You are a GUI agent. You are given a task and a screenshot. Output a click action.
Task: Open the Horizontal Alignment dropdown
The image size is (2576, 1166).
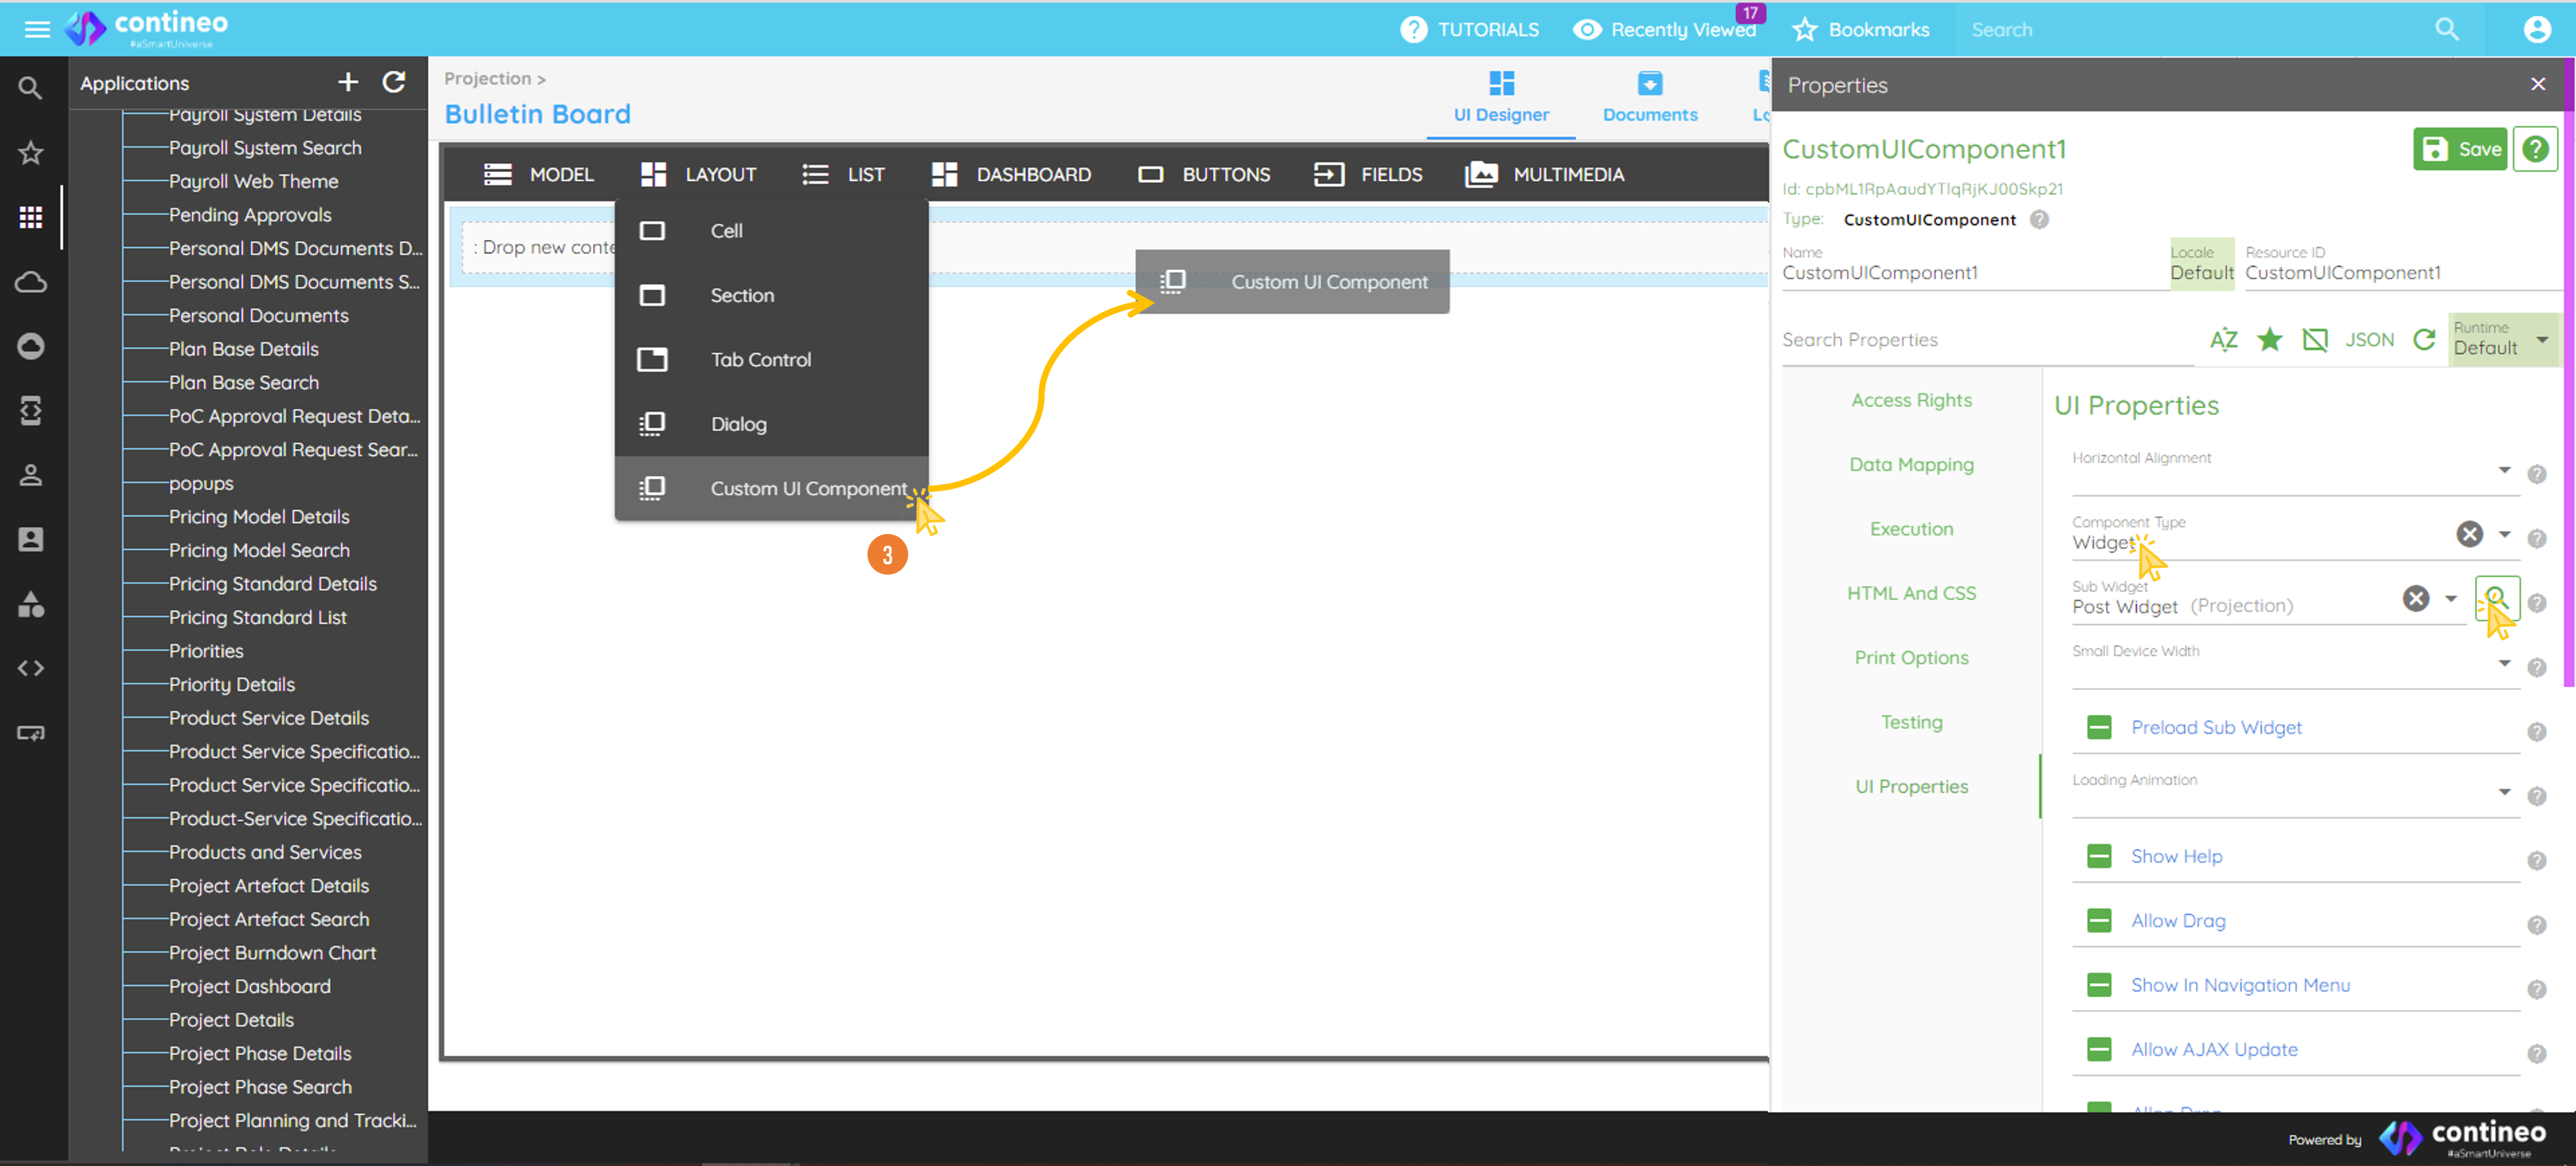coord(2505,470)
